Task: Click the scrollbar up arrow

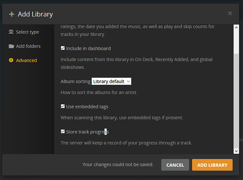Action: click(236, 28)
